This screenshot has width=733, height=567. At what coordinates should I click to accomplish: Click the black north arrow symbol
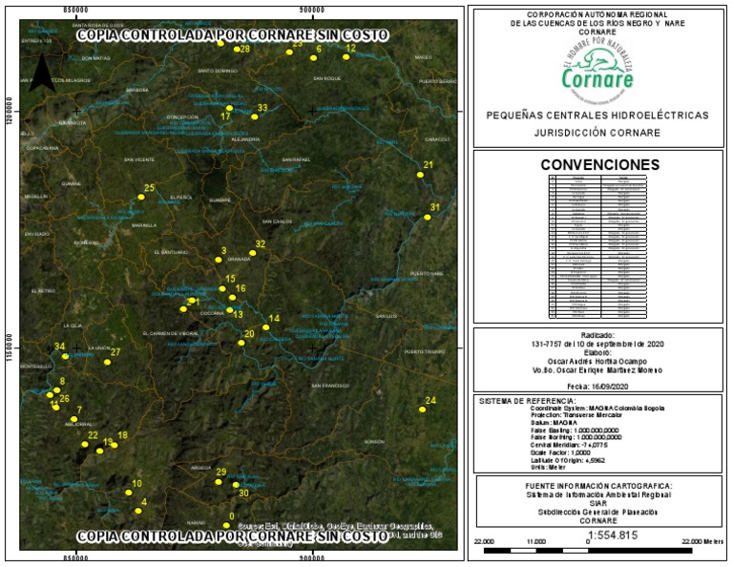pos(42,73)
